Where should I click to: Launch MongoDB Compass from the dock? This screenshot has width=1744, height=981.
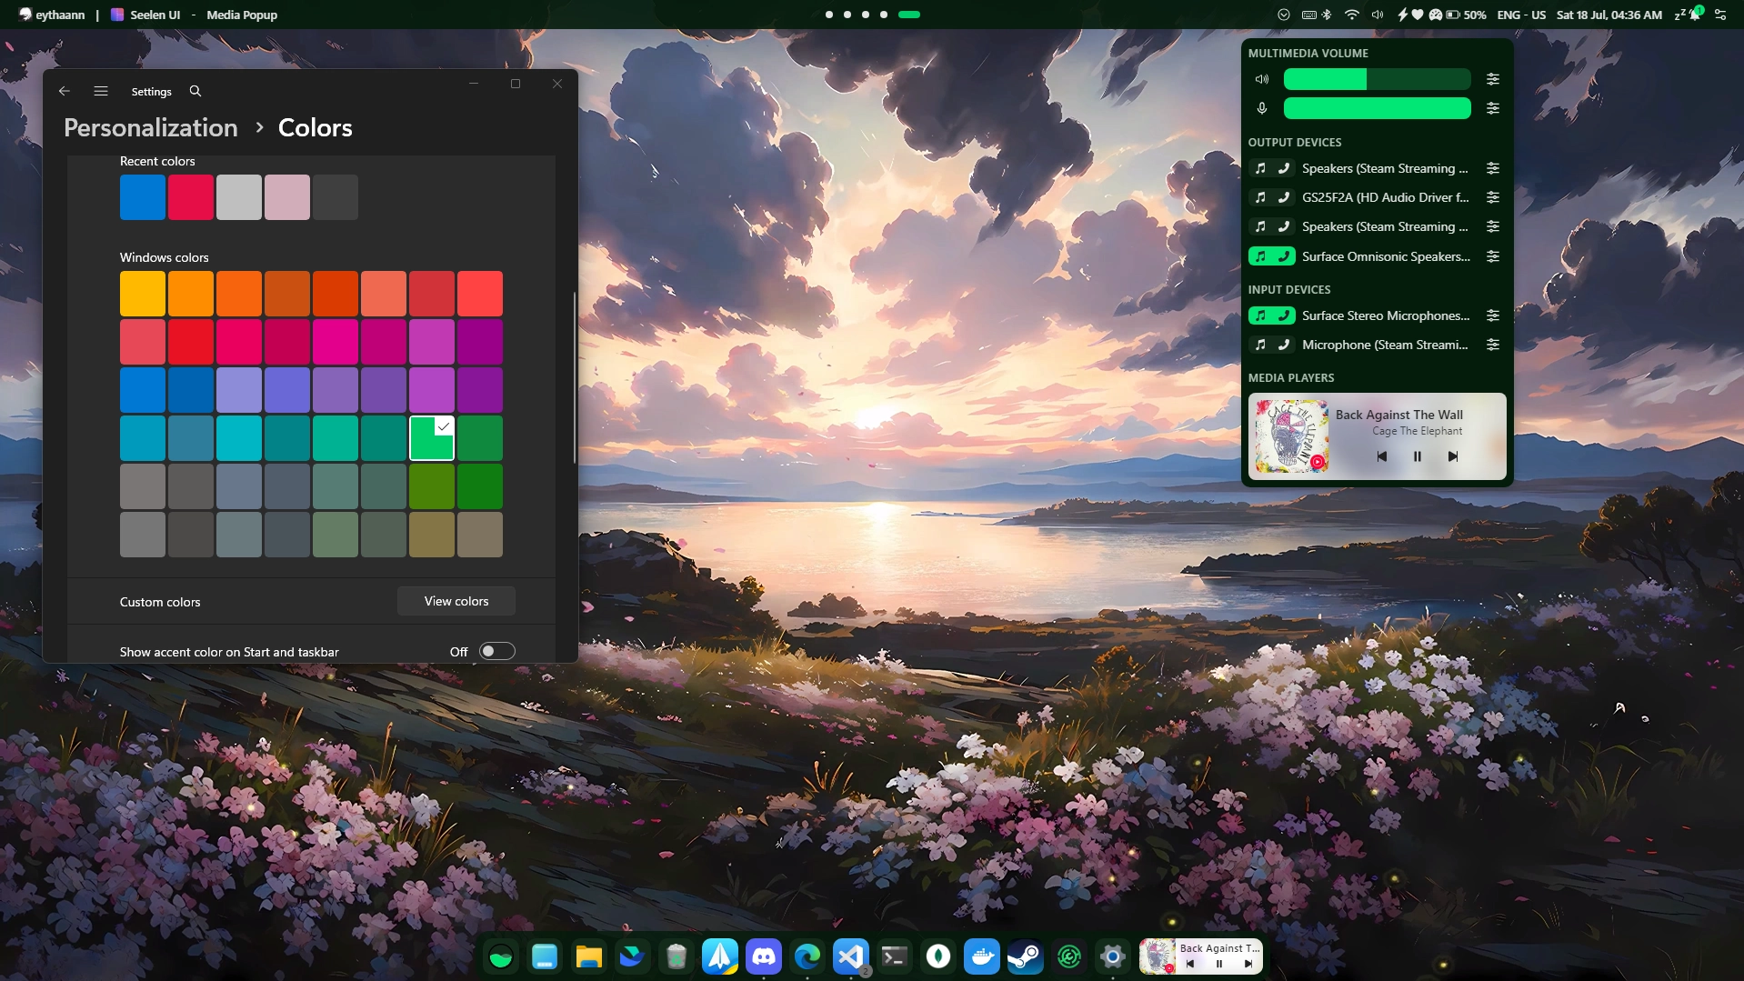(x=938, y=956)
